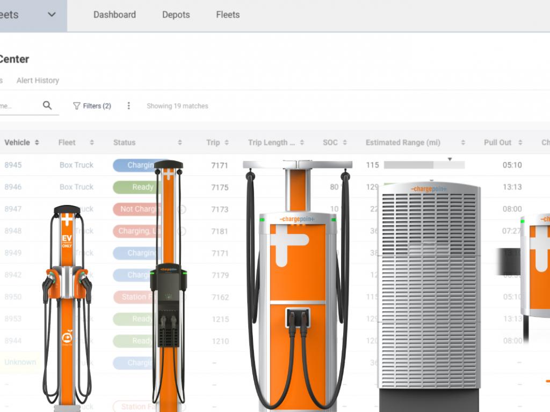
Task: Open vehicle 8949 link
Action: [x=13, y=253]
